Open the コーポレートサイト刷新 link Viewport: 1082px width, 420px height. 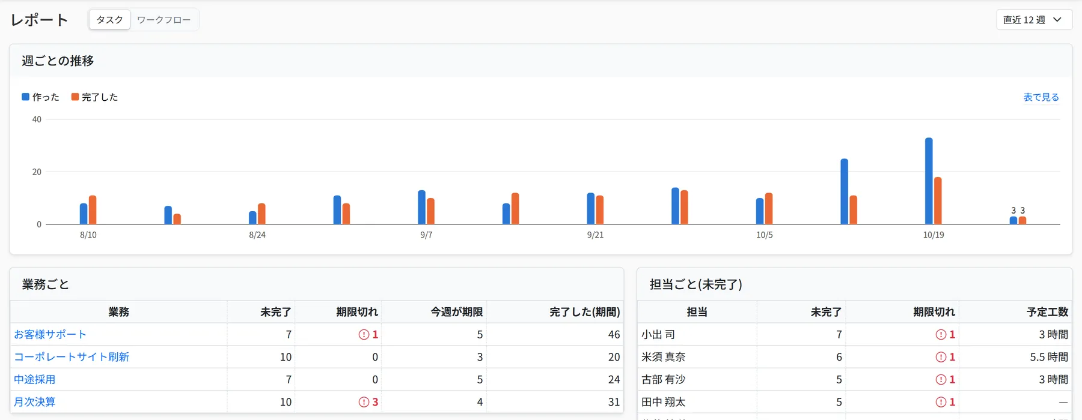coord(72,357)
